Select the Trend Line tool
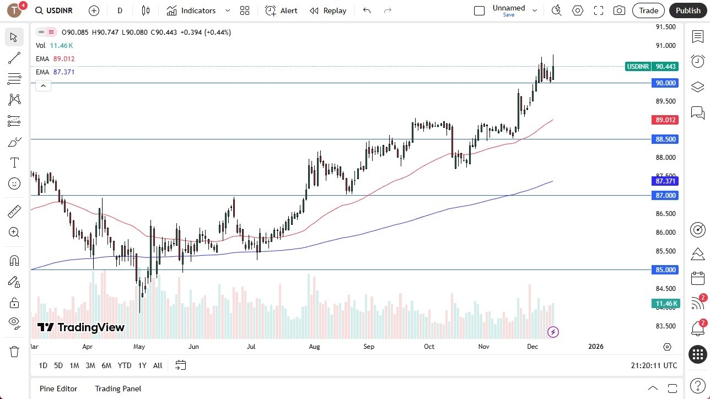 pos(14,58)
